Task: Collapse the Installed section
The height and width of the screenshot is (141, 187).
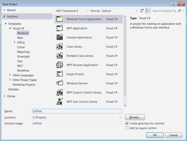Action: point(4,16)
